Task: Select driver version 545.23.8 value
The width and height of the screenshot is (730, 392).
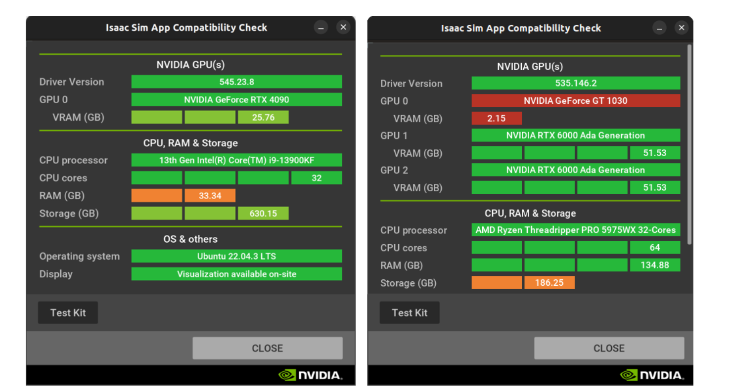Action: point(236,82)
